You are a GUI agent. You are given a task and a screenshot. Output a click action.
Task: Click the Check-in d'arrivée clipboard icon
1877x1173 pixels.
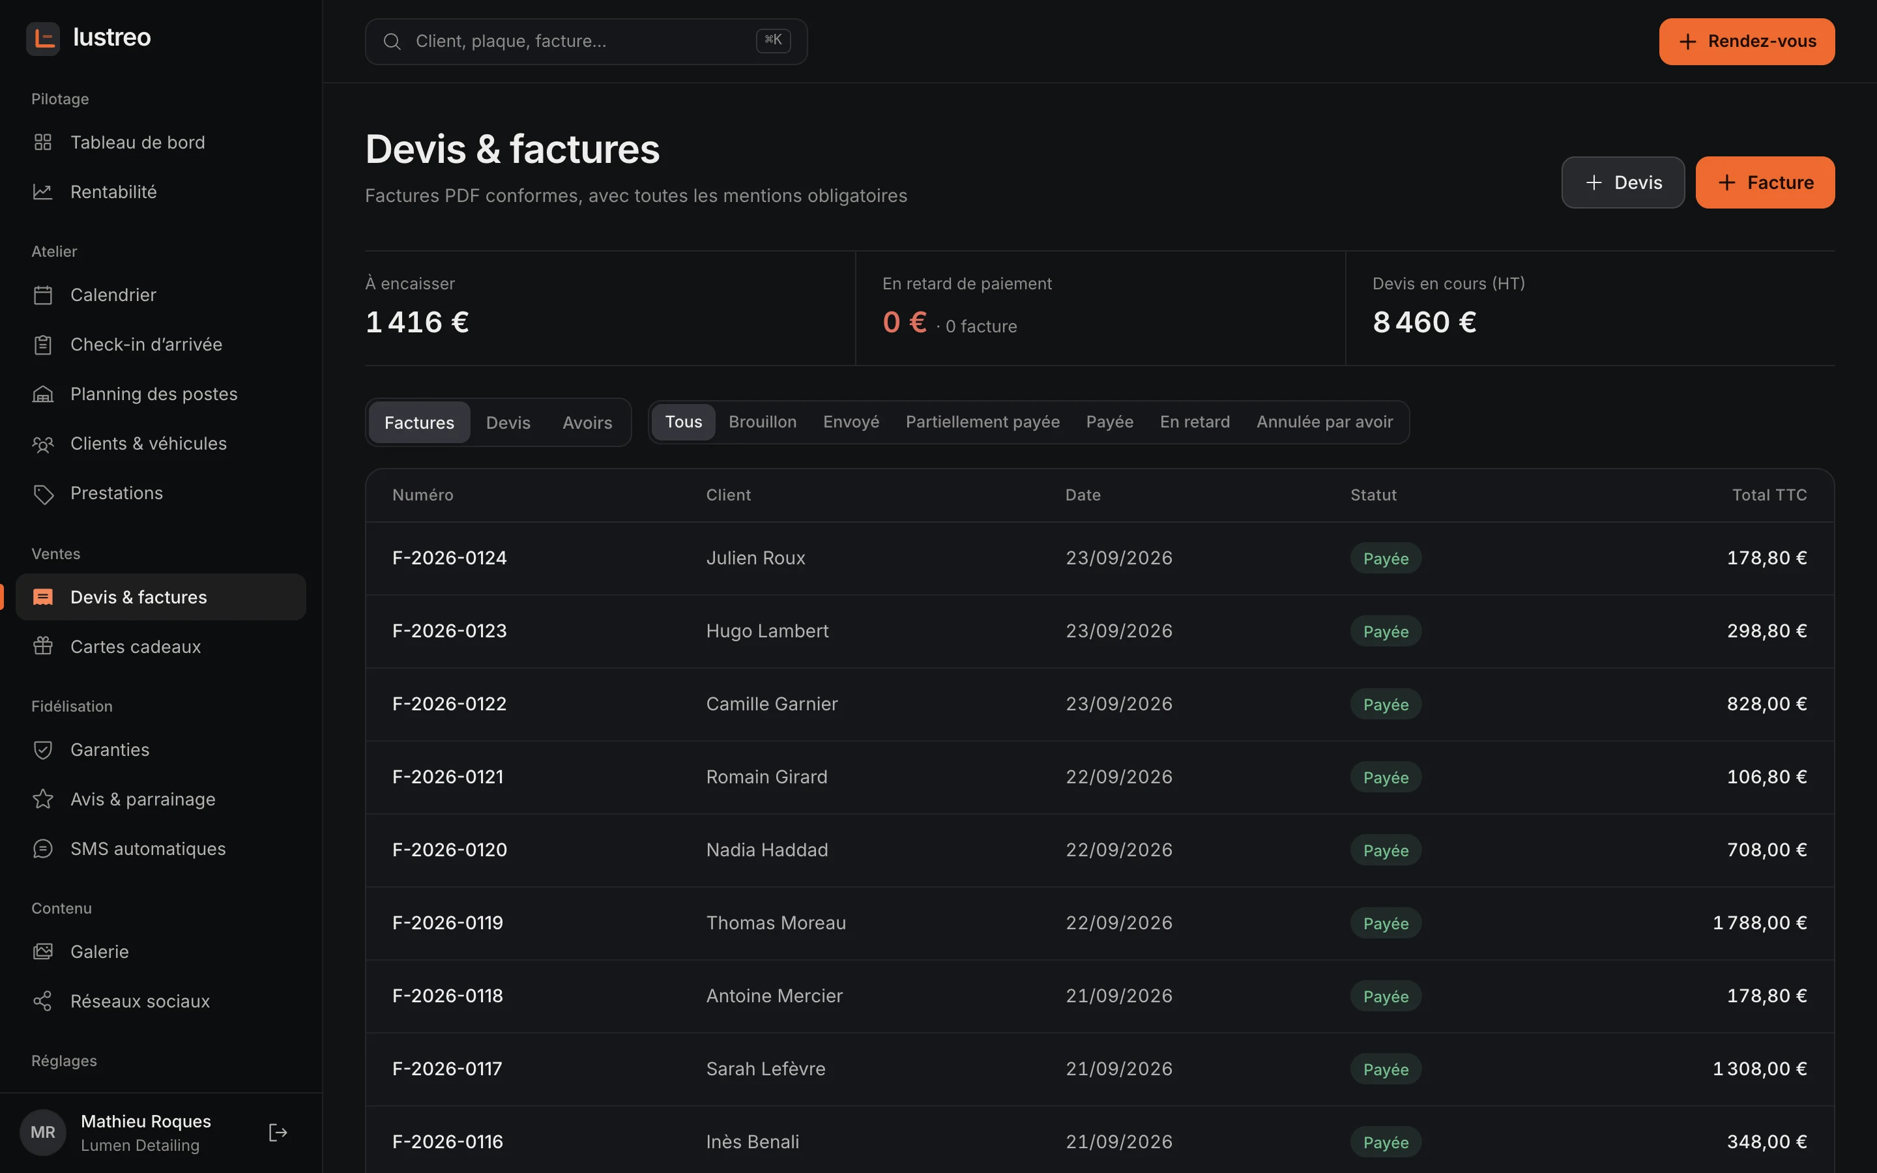click(x=42, y=345)
